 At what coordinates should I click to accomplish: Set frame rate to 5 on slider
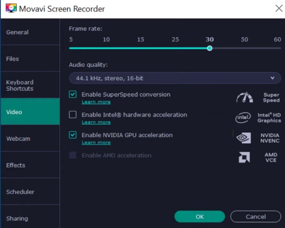[x=70, y=48]
